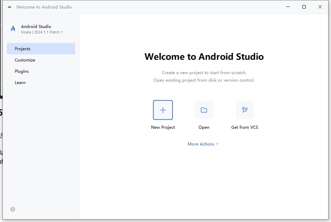Go to the Learn tab

click(x=41, y=83)
